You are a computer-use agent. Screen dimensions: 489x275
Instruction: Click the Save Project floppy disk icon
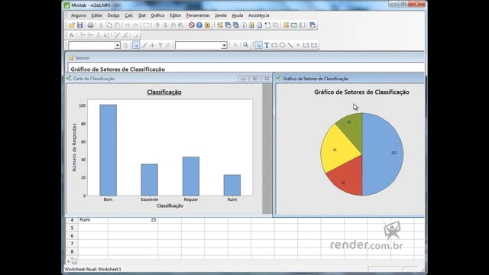pyautogui.click(x=79, y=25)
